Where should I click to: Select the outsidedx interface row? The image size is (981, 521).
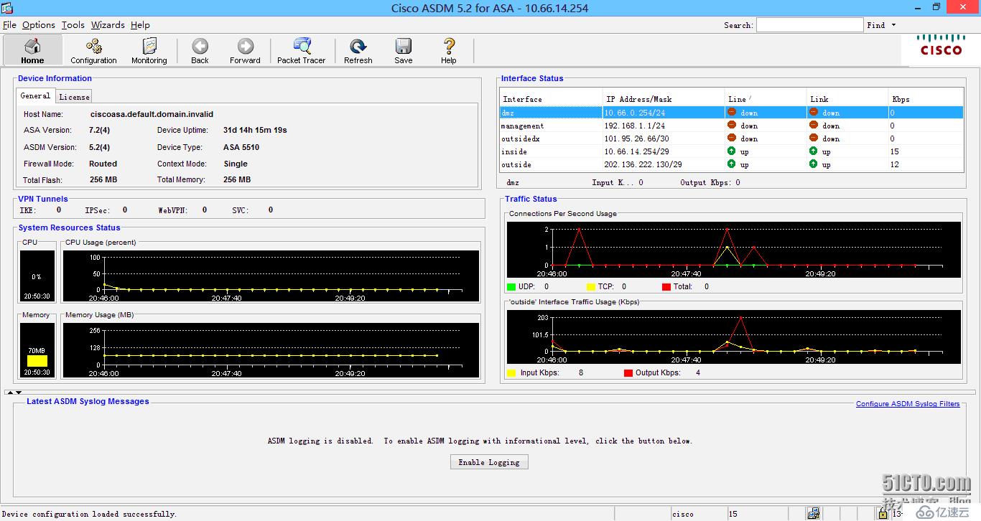click(731, 139)
